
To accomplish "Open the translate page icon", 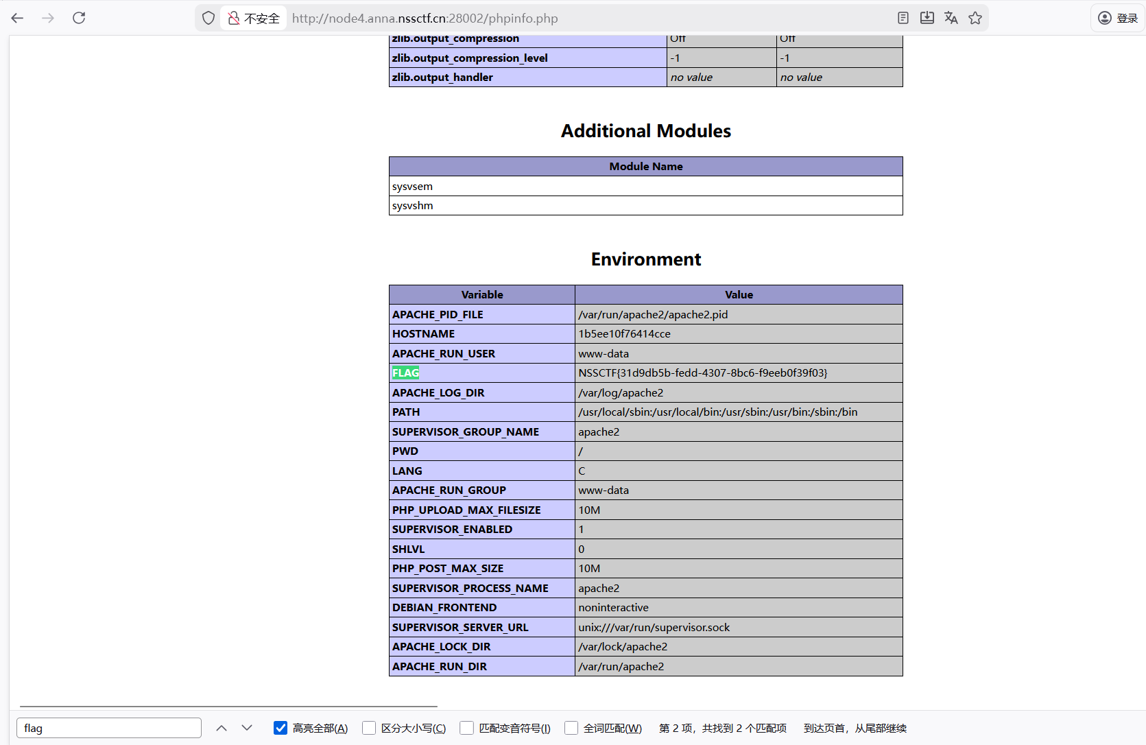I will click(951, 18).
